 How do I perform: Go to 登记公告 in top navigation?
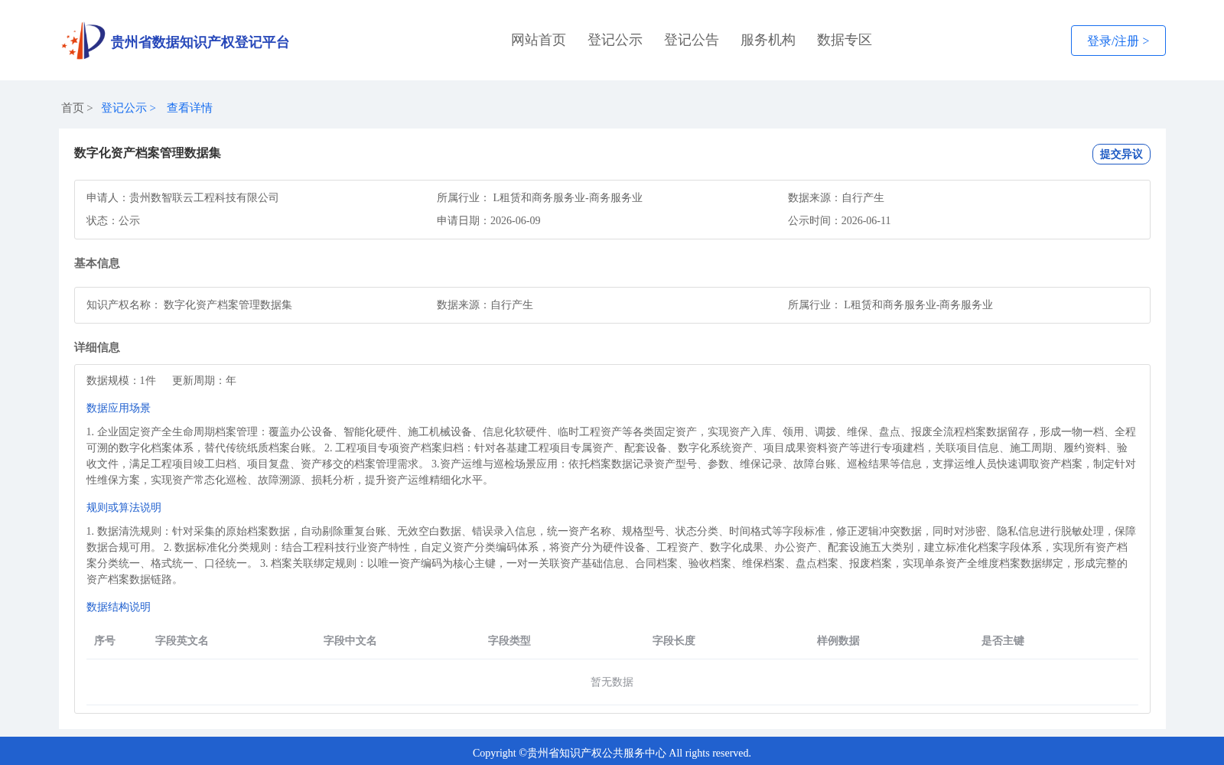[x=692, y=40]
